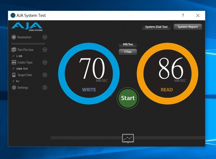Close the AJA System Test window
The image size is (216, 159).
(198, 15)
